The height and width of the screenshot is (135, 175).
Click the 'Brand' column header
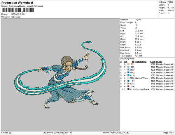click(159, 62)
